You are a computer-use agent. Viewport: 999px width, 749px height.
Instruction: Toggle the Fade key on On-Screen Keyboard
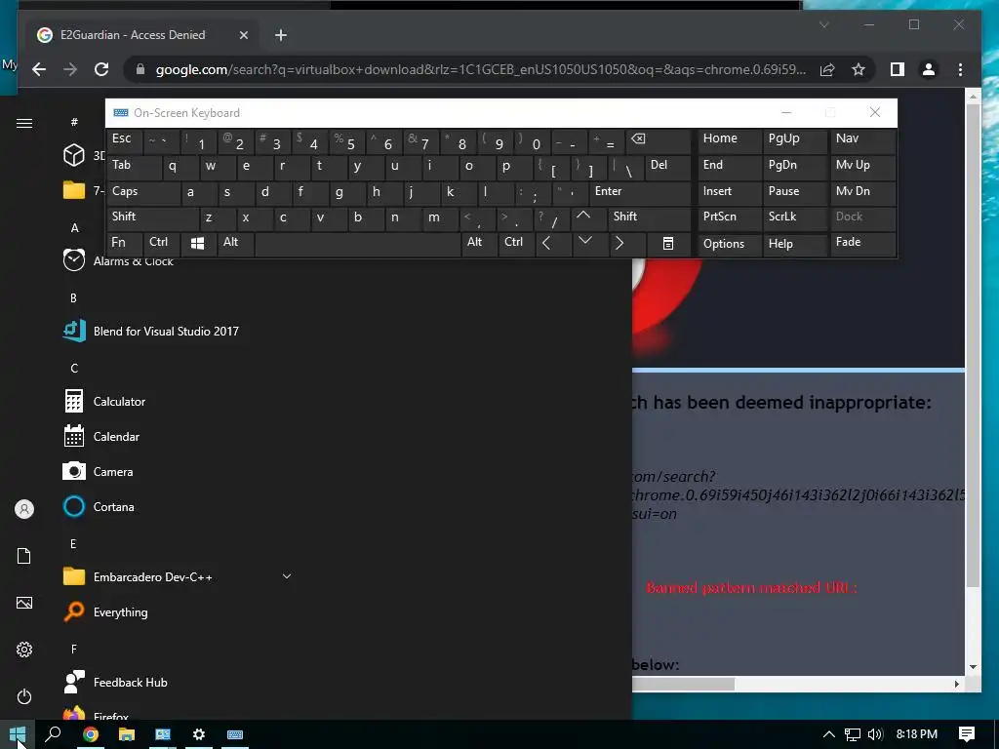(x=862, y=243)
